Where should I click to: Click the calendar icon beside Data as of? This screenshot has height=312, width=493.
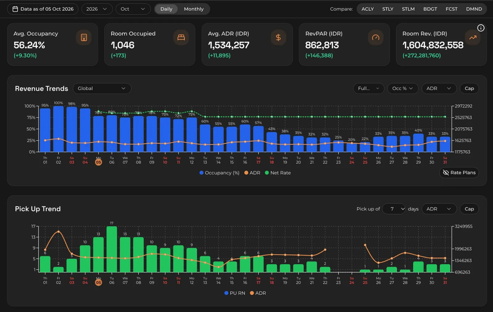pos(15,9)
